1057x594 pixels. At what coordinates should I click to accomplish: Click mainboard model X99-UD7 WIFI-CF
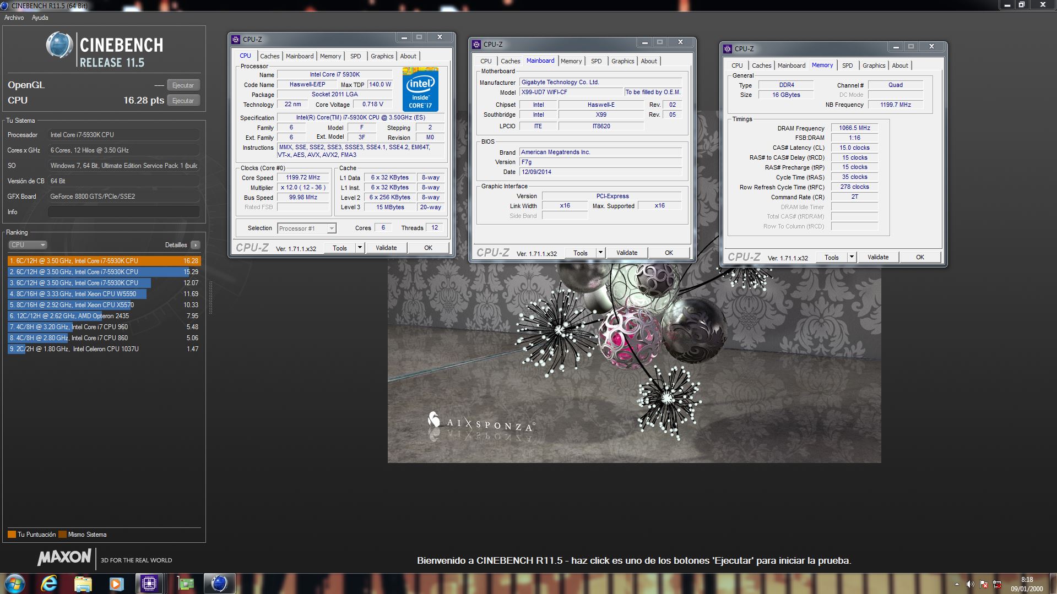[x=571, y=92]
